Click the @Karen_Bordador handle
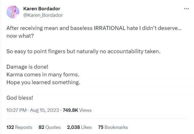Screen dimensions: 194x134 tap(43, 15)
